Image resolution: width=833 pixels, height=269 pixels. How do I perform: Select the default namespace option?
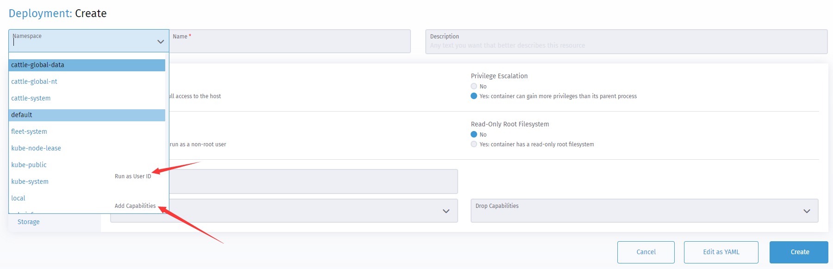87,115
